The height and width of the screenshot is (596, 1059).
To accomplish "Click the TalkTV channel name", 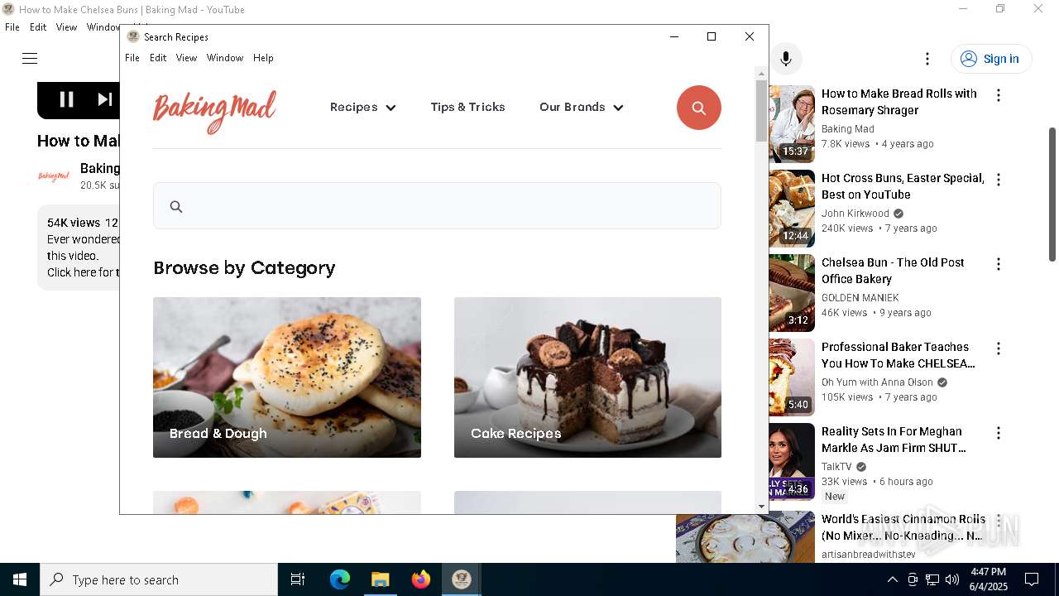I will coord(836,467).
